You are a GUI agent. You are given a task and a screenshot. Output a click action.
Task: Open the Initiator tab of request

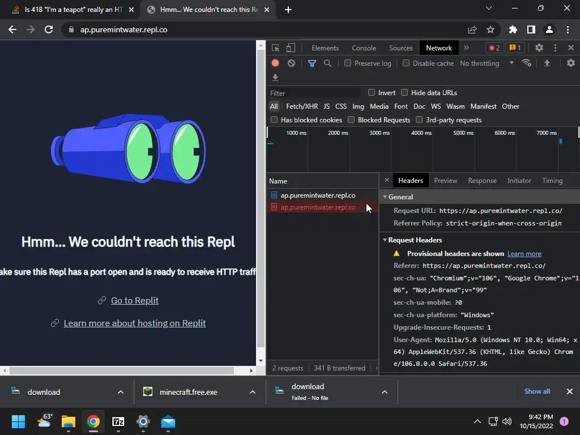tap(519, 181)
